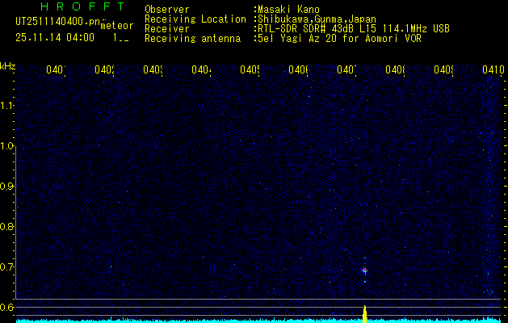
Task: Click the 1.1 kHz frequency label
Action: [x=8, y=106]
